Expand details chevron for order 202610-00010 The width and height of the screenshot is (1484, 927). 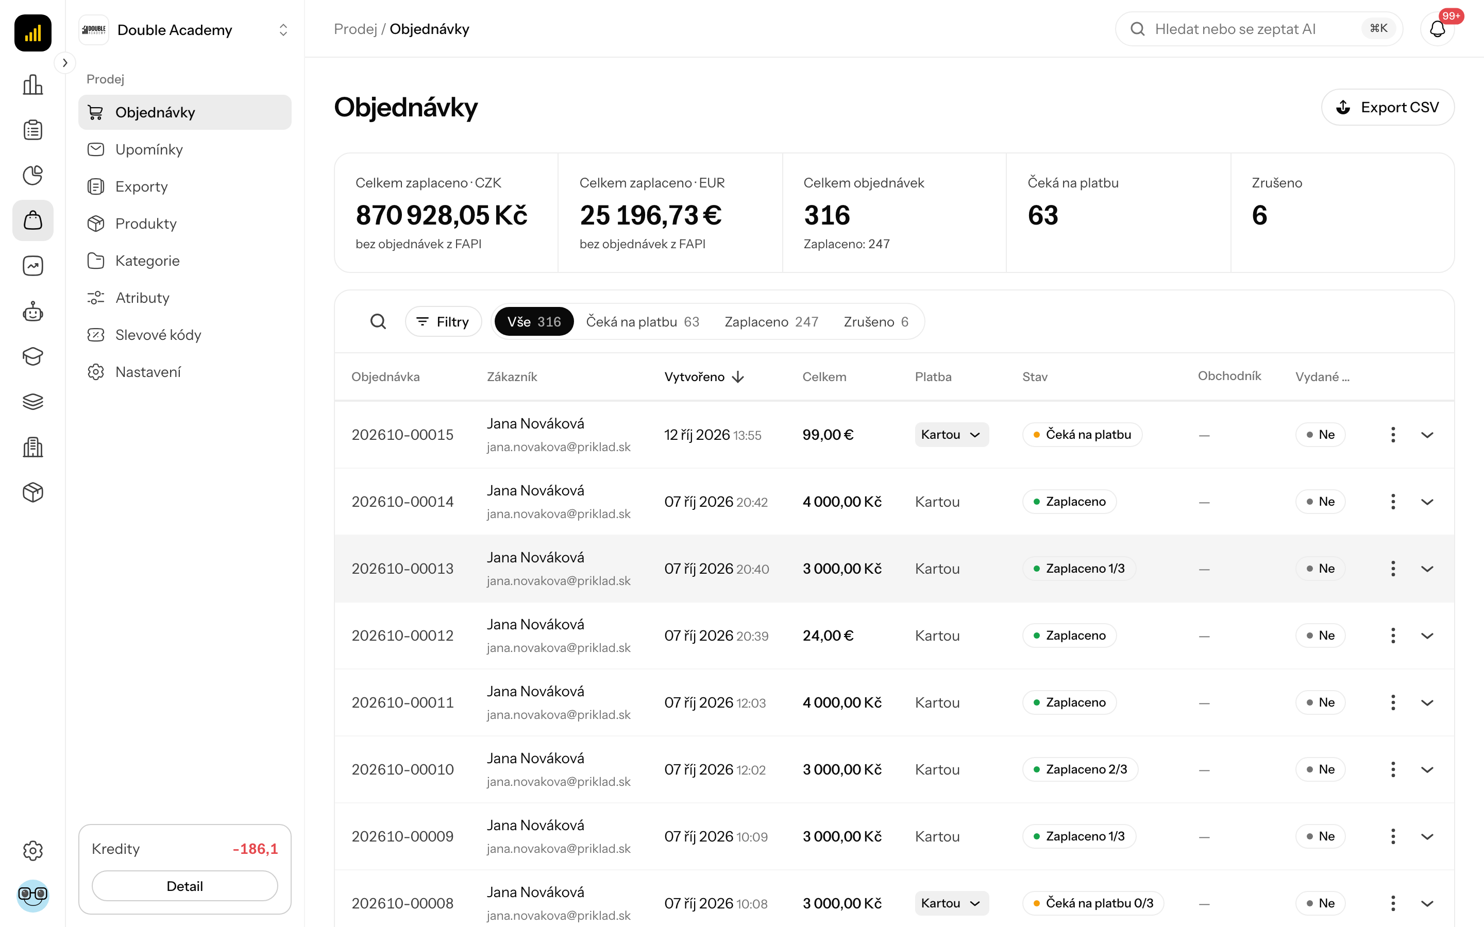pos(1427,769)
